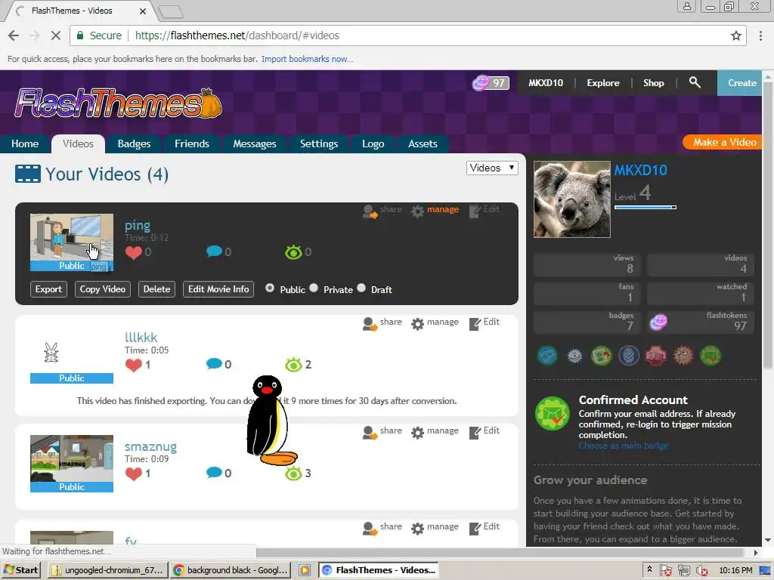This screenshot has height=580, width=774.
Task: Click the heart icon on lllkkk video
Action: click(x=133, y=365)
